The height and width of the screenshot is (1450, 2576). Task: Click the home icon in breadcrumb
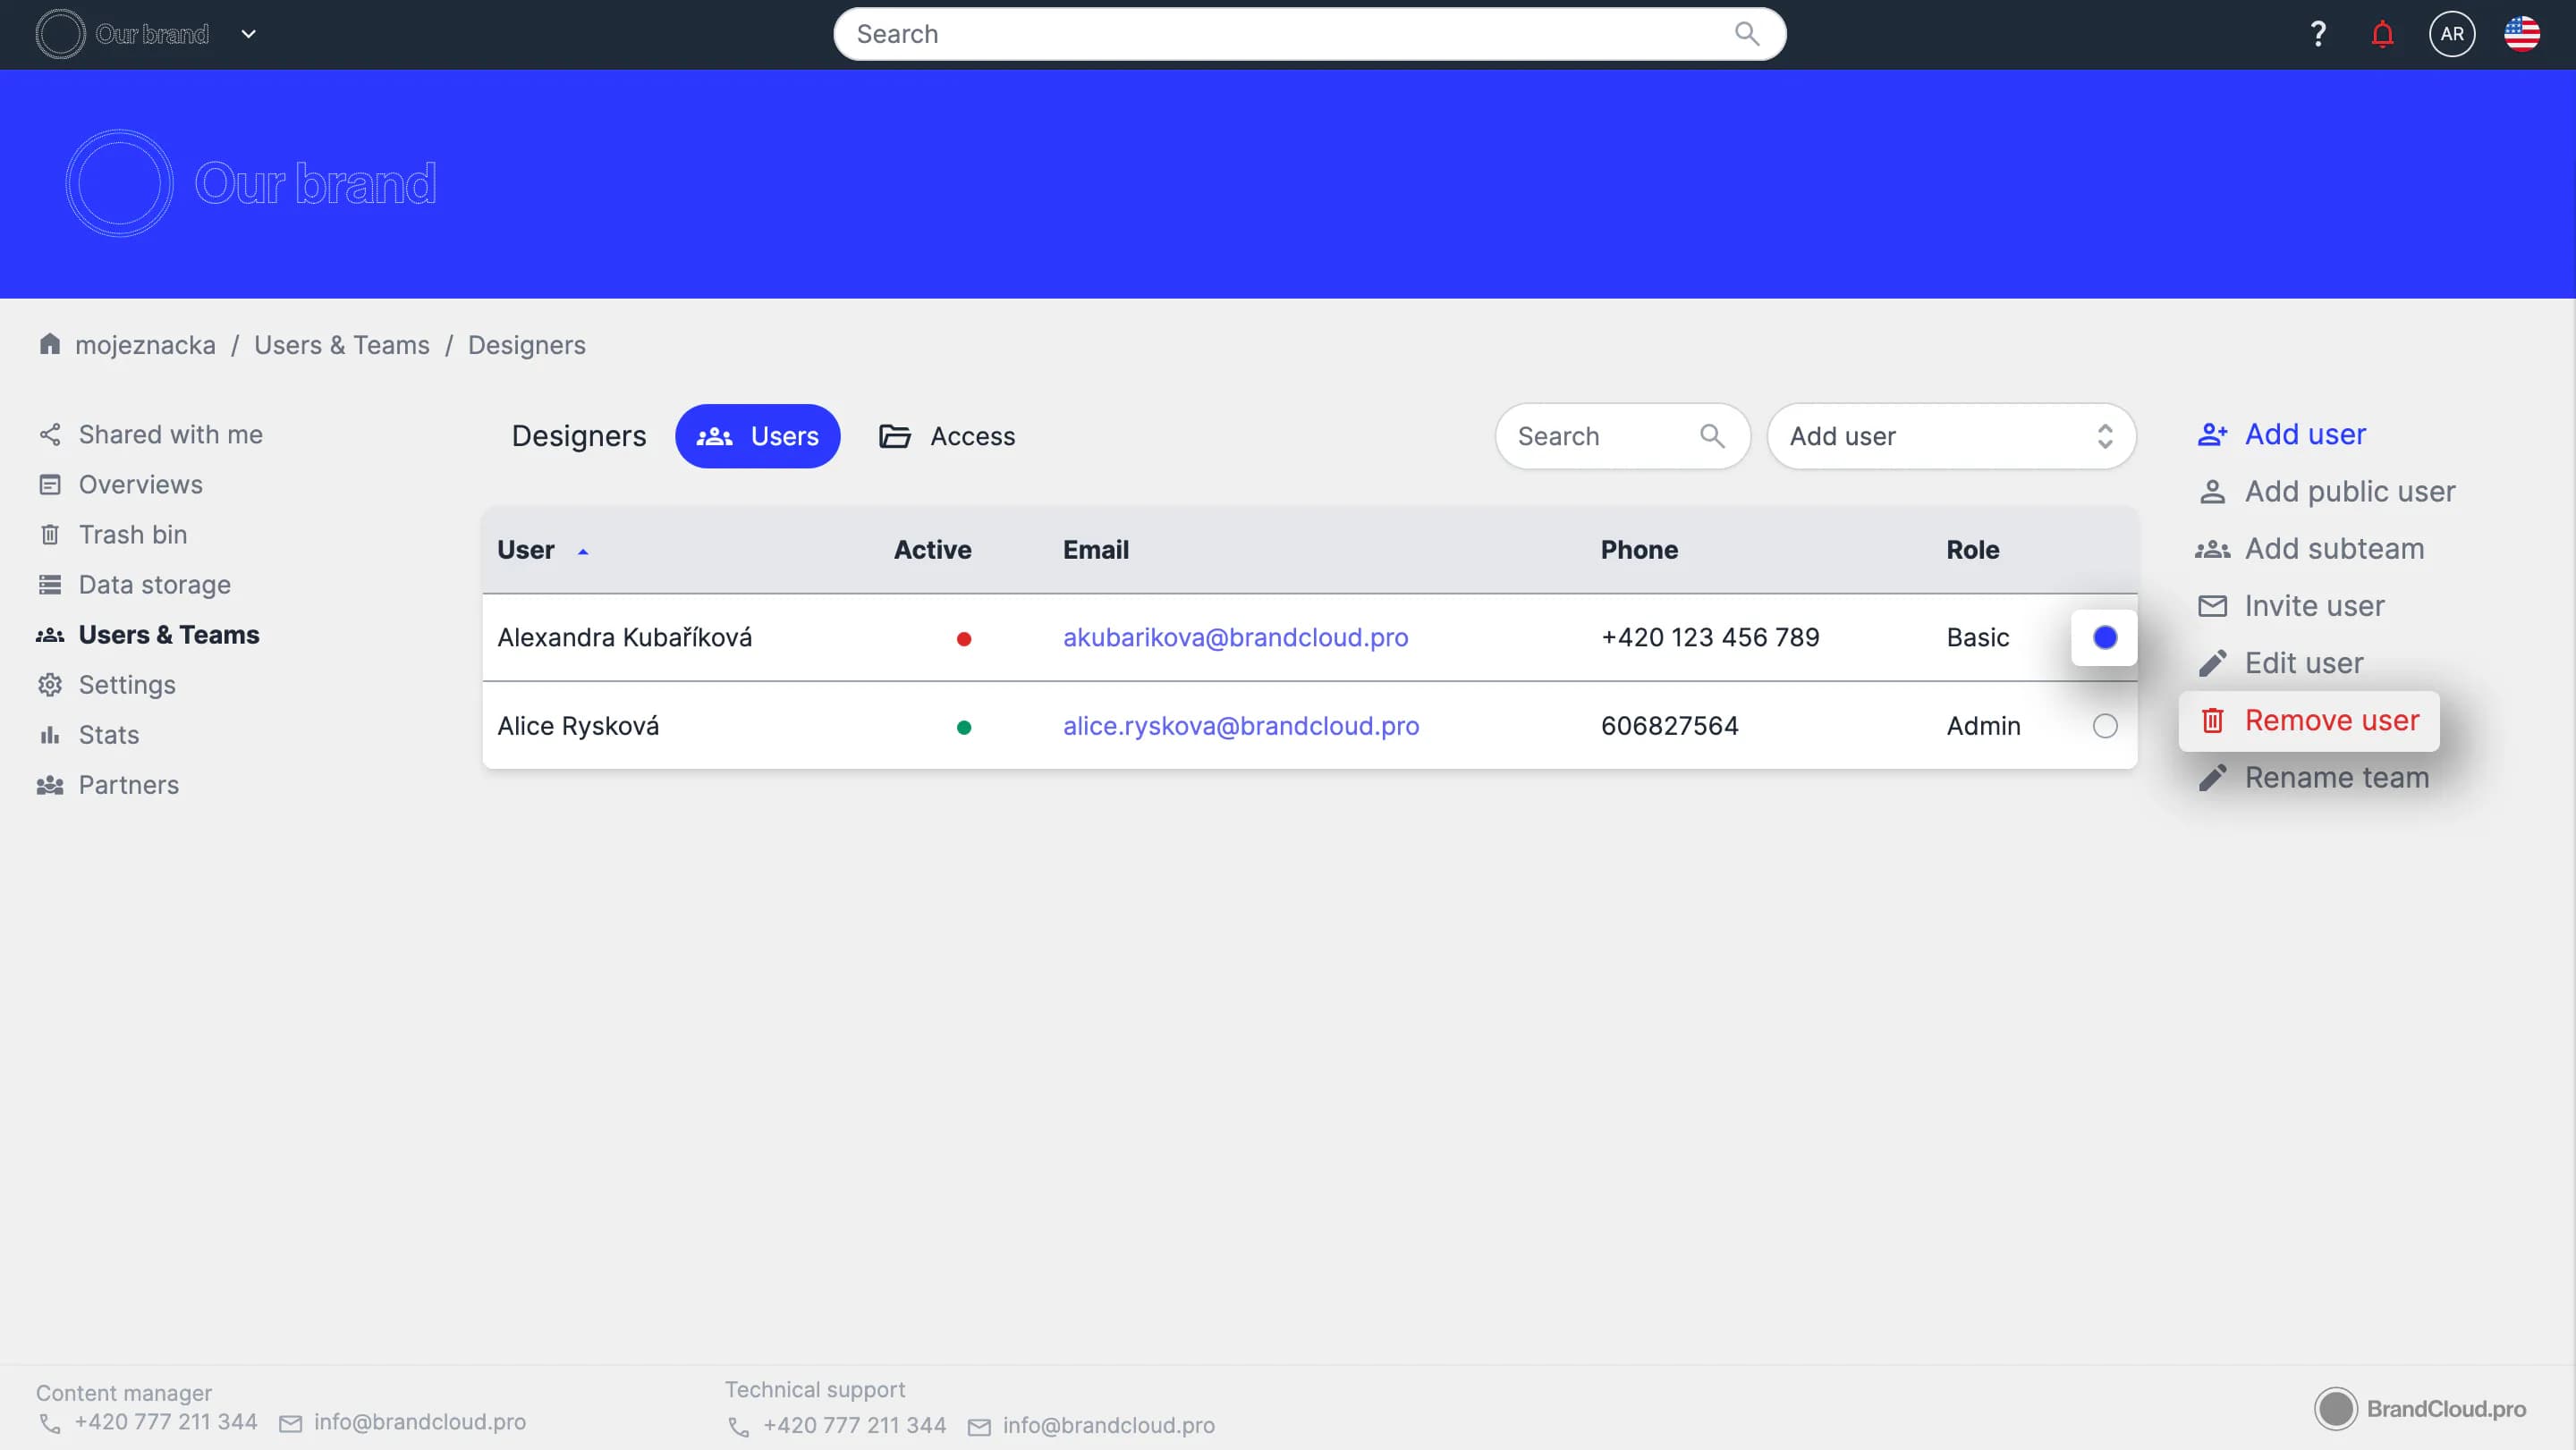tap(50, 344)
